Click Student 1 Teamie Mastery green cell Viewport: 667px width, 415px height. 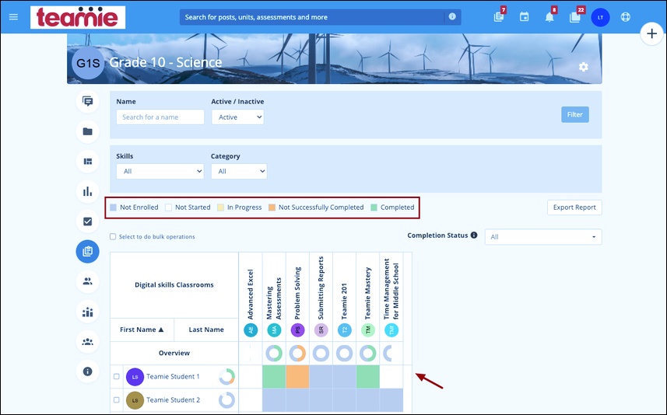click(368, 376)
